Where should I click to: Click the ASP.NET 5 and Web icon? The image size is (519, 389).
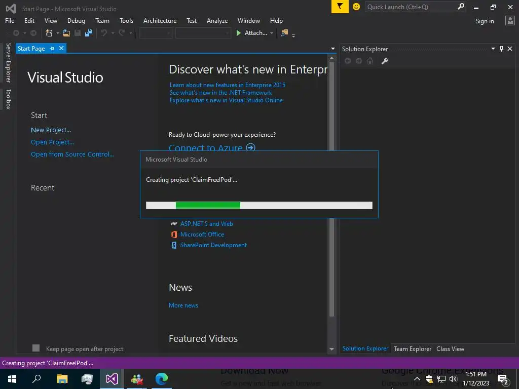[174, 224]
